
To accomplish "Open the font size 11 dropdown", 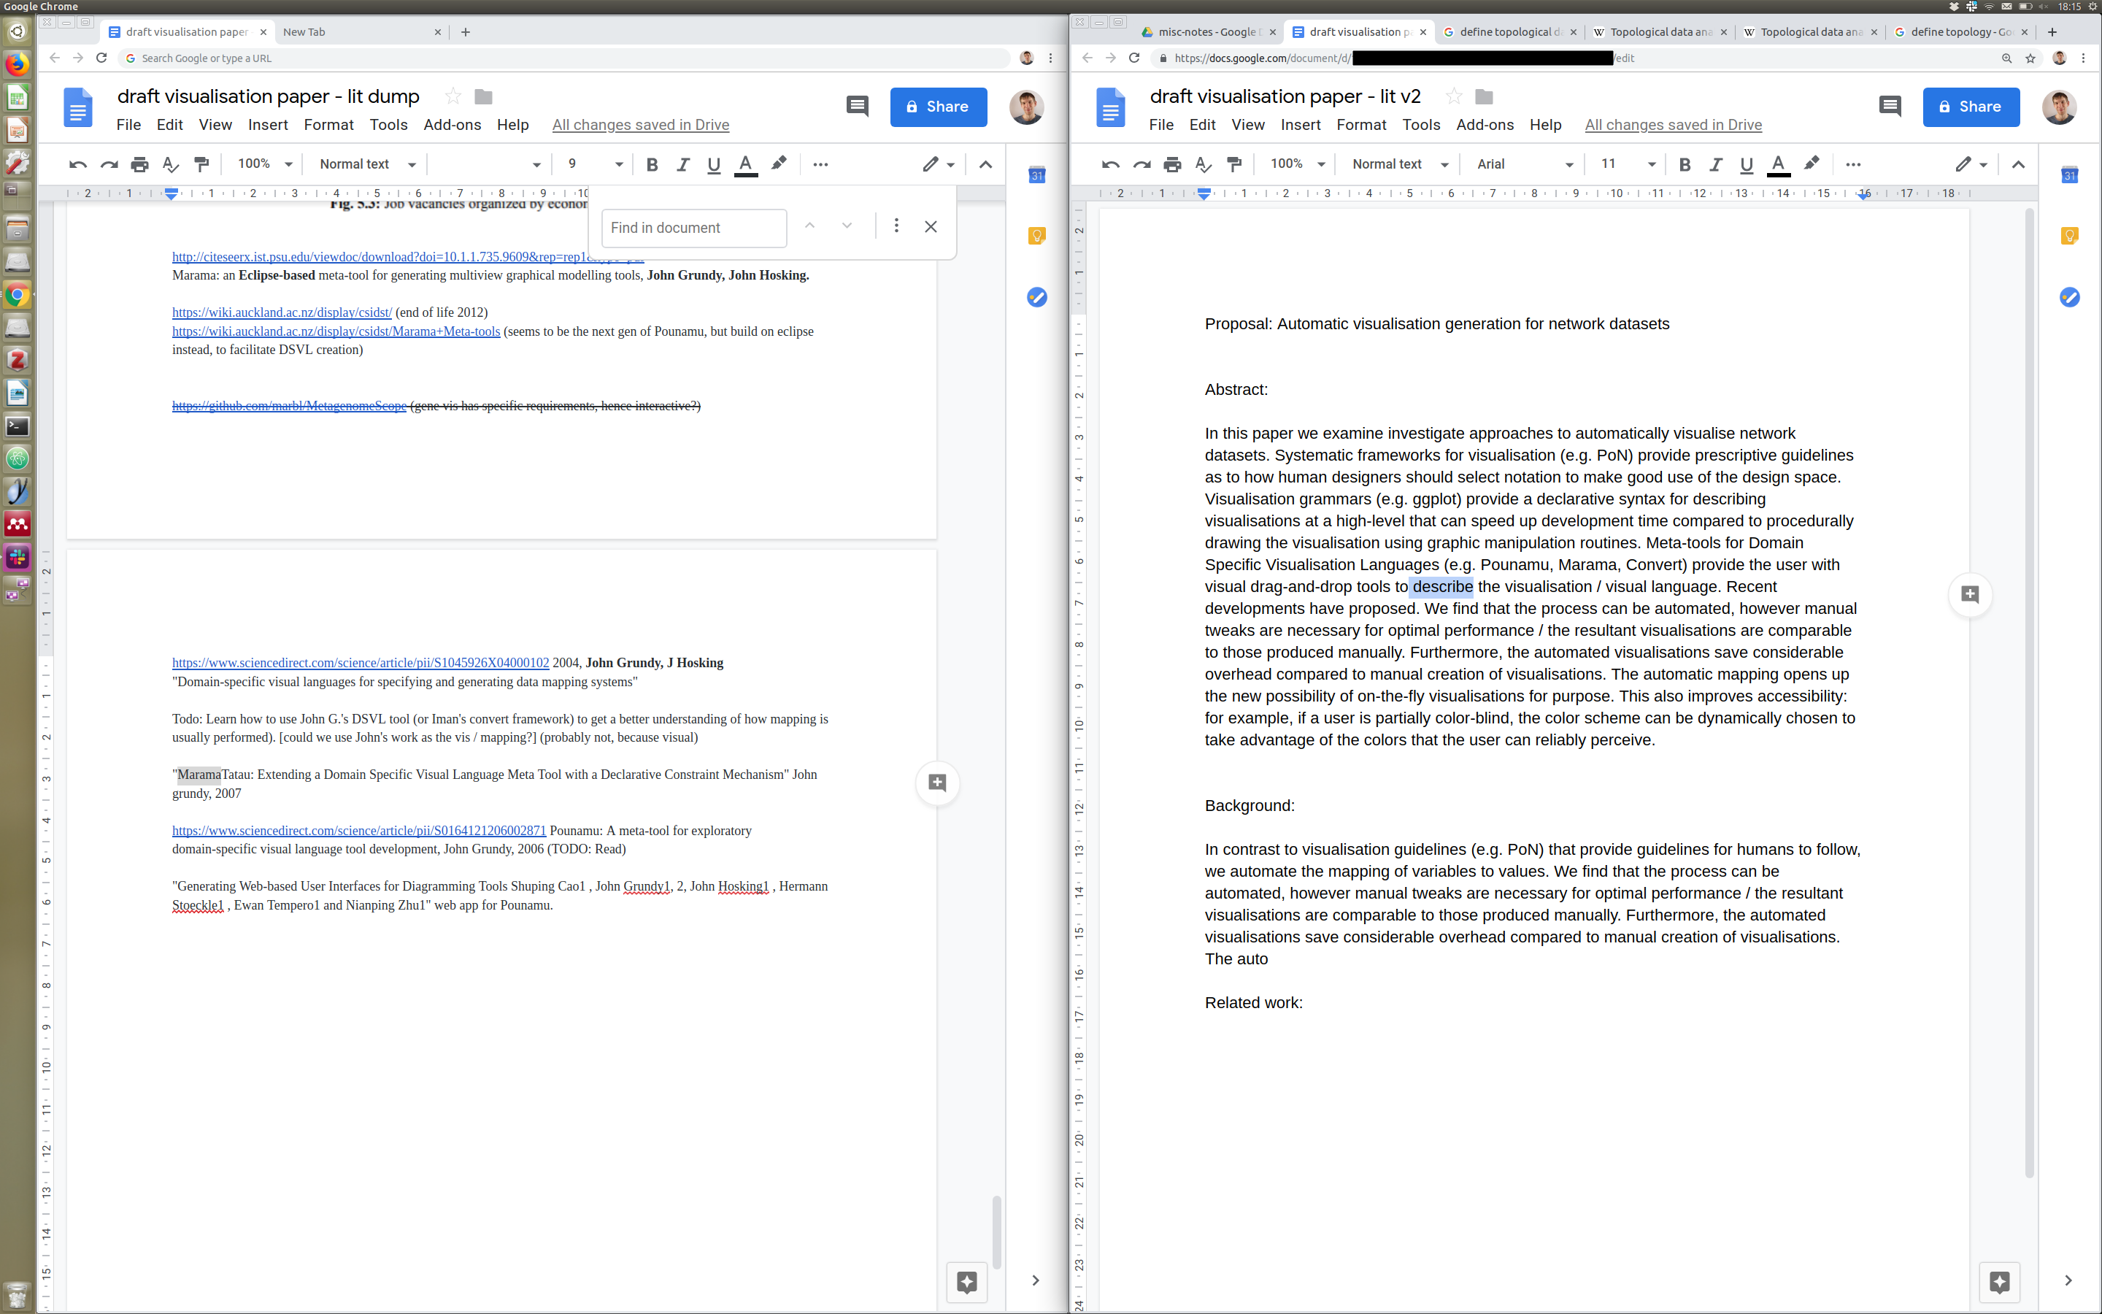I will click(x=1628, y=164).
